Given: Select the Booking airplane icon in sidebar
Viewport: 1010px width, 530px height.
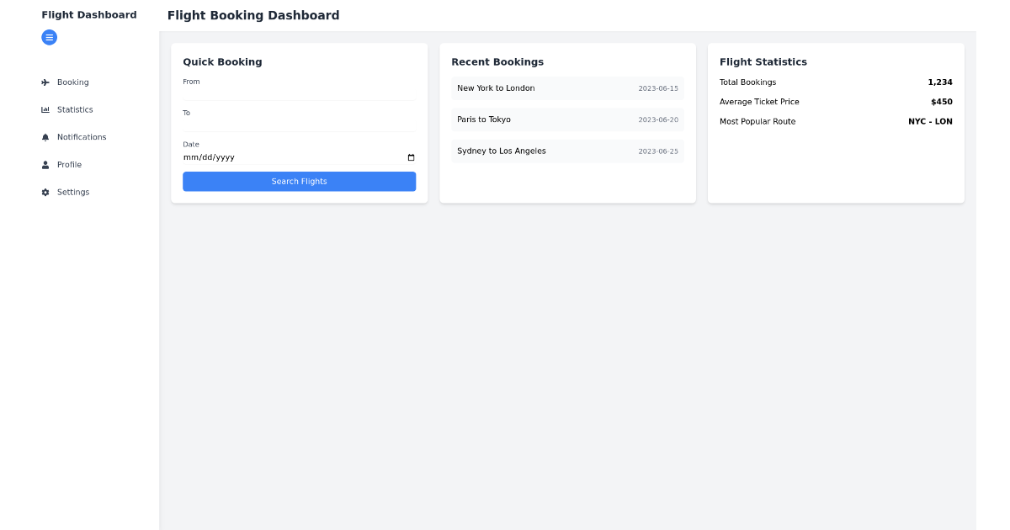Looking at the screenshot, I should pos(44,82).
